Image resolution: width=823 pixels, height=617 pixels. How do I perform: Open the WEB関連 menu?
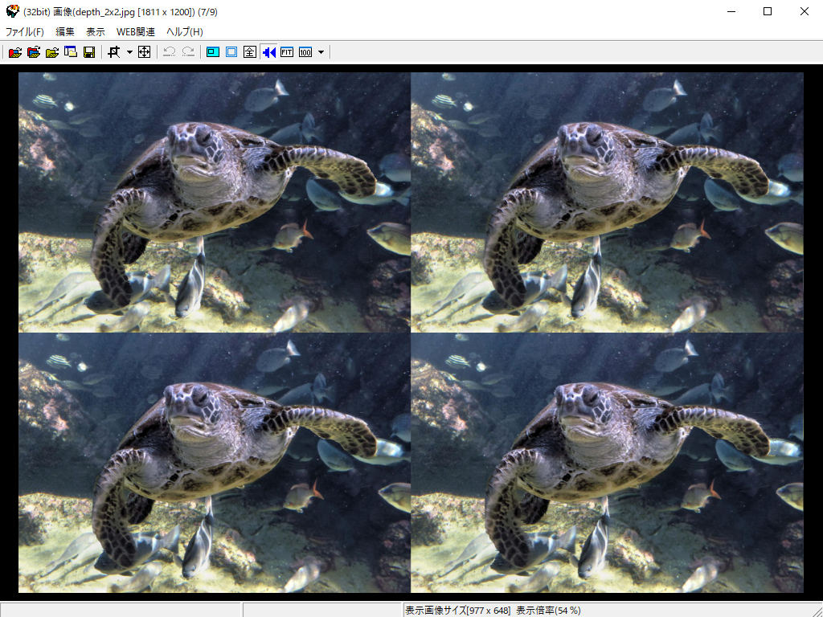click(x=136, y=32)
